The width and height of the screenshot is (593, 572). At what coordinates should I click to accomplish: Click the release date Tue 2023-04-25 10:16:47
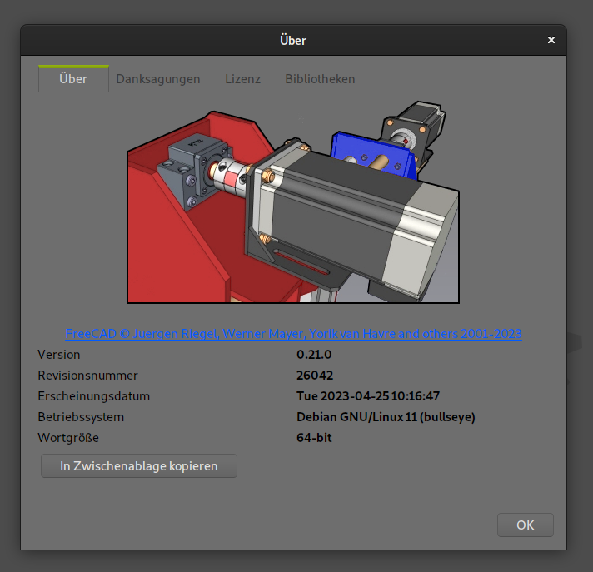point(368,395)
